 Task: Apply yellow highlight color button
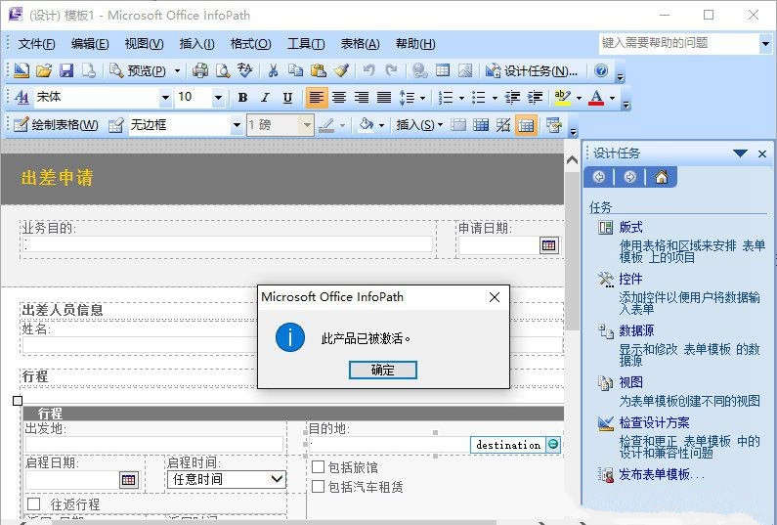point(562,98)
